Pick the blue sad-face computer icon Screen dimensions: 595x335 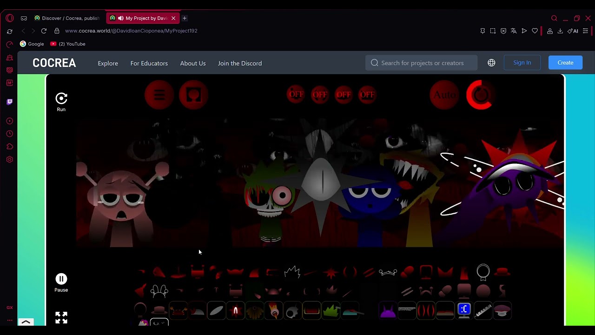pos(464,310)
